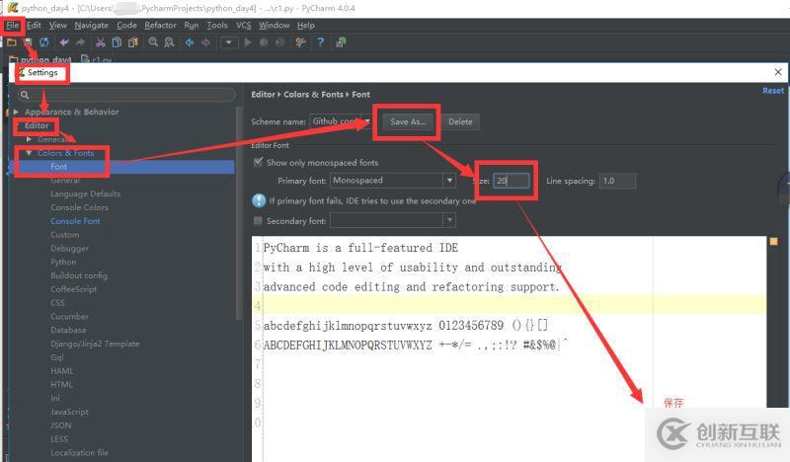Open the Edit menu
The image size is (790, 462).
coord(34,26)
